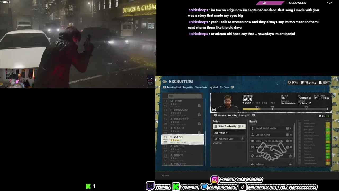
Task: Select prospect J. Gunn in list
Action: [x=183, y=157]
